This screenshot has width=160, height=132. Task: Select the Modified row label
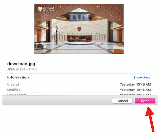coord(14,90)
